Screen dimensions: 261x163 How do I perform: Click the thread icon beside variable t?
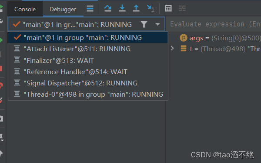coord(184,49)
